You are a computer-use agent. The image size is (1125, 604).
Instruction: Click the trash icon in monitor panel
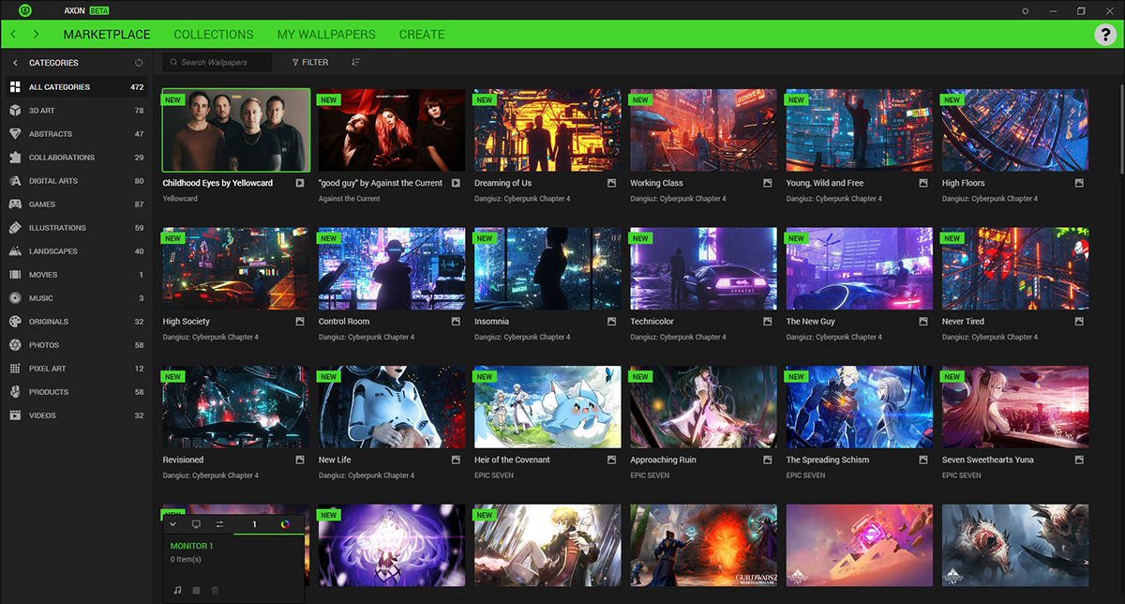click(x=215, y=590)
